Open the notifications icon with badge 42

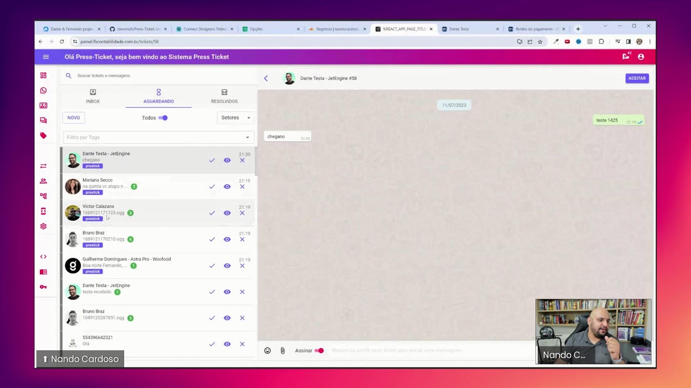pos(626,56)
